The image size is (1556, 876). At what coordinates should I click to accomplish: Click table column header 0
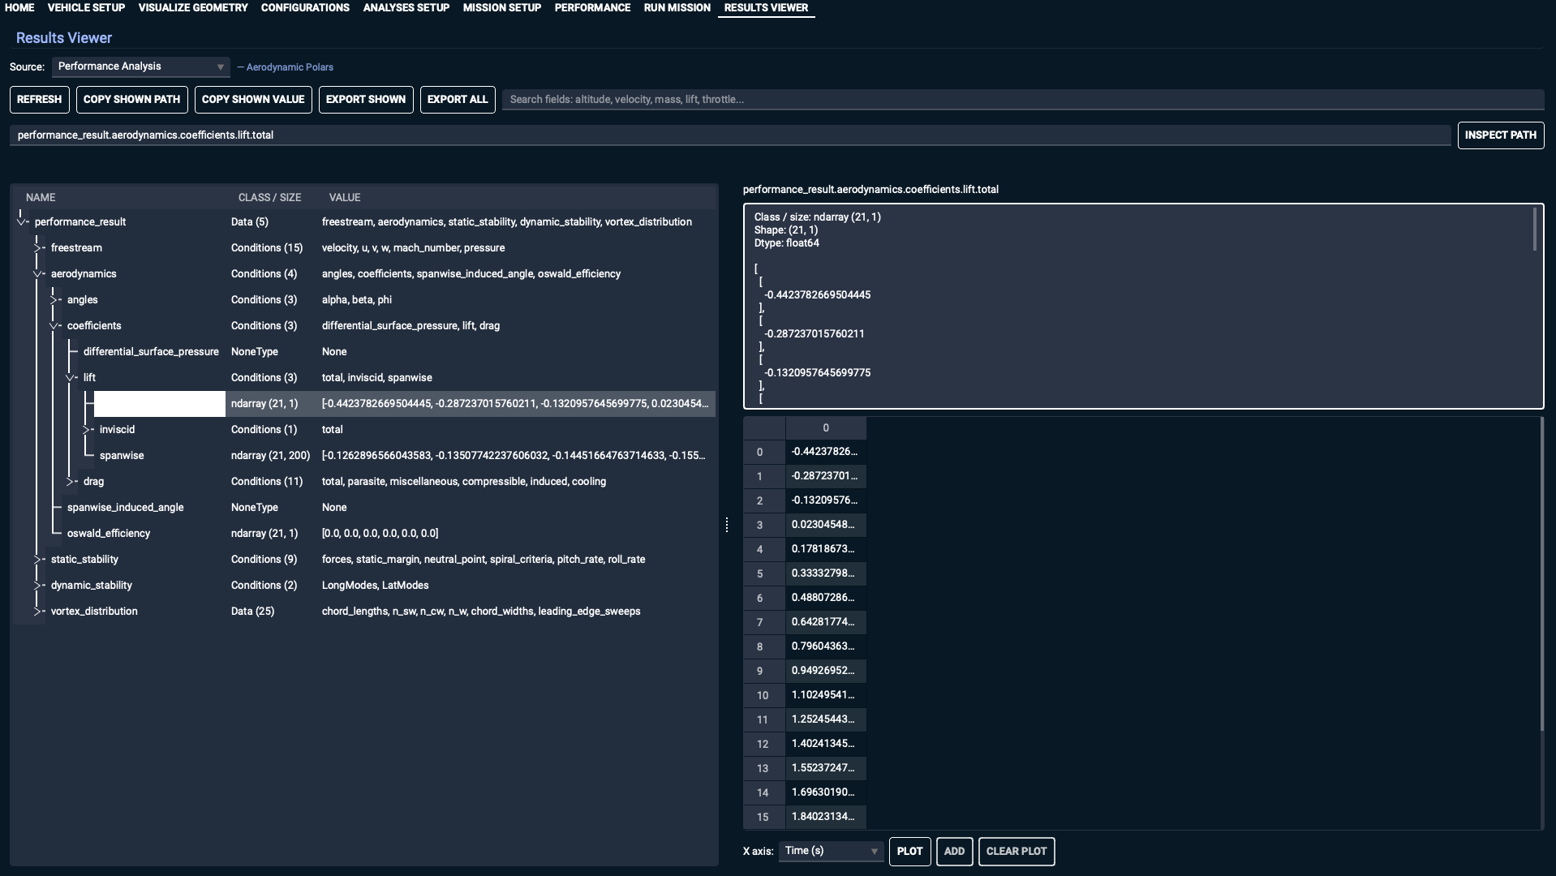coord(825,427)
